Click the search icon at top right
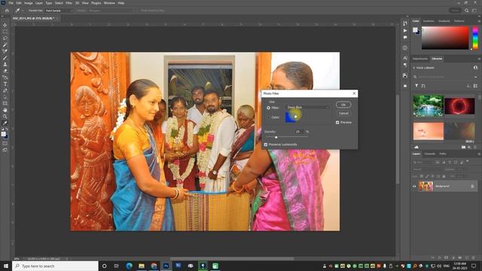482x271 pixels. [466, 11]
